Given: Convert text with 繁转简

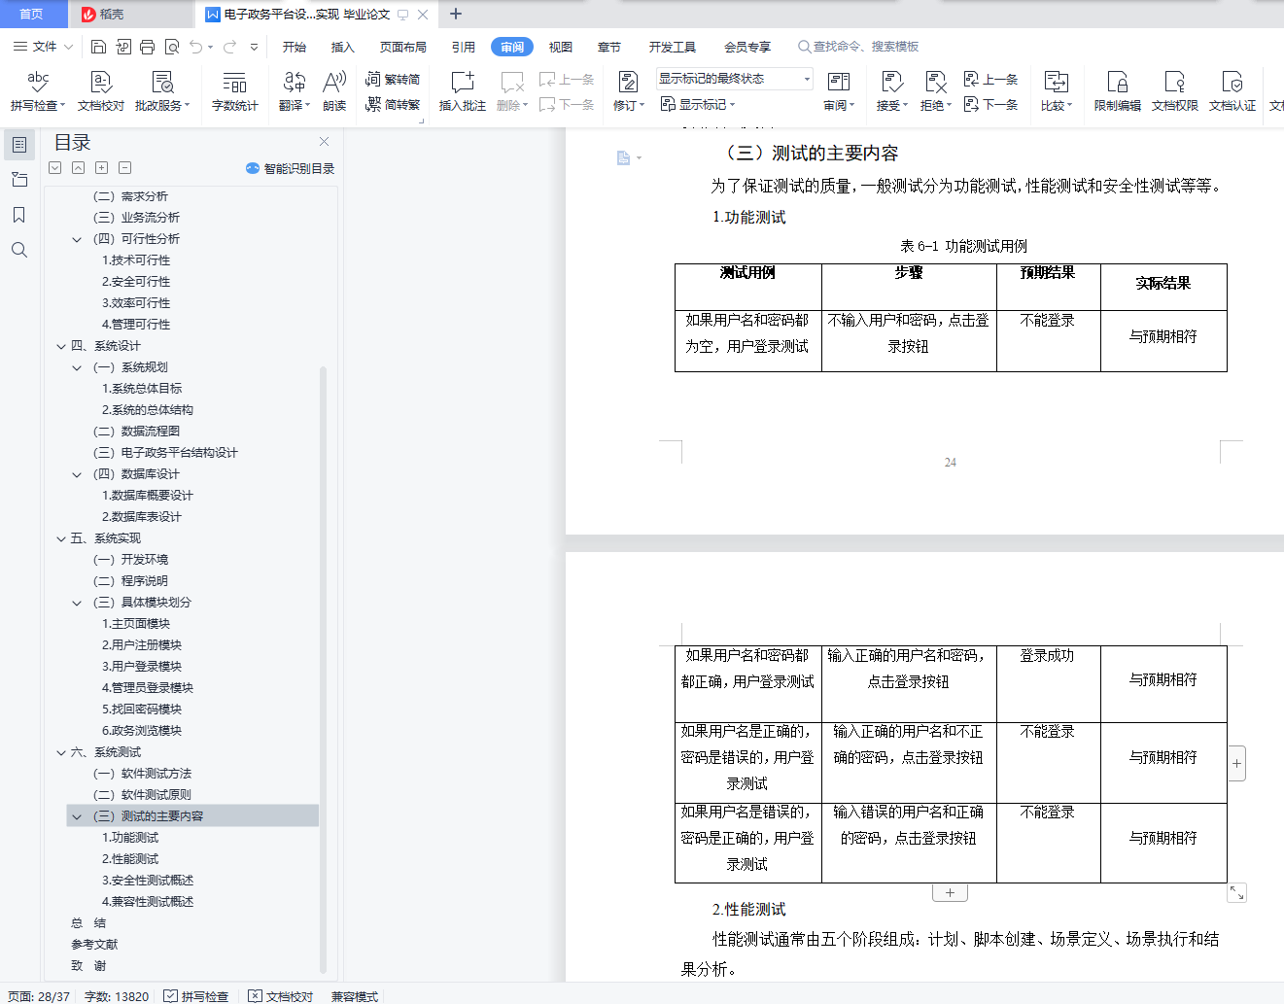Looking at the screenshot, I should tap(393, 80).
